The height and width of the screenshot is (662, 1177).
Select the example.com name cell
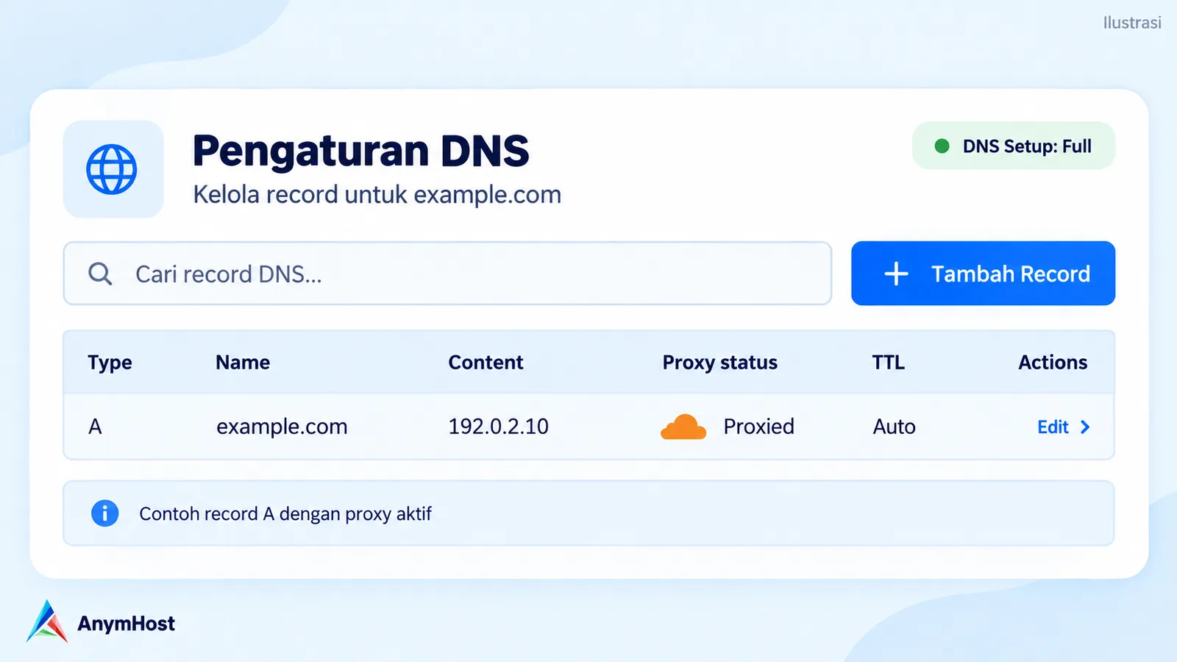click(x=282, y=427)
